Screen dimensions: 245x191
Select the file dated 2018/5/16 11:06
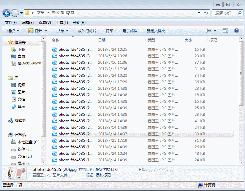click(142, 62)
